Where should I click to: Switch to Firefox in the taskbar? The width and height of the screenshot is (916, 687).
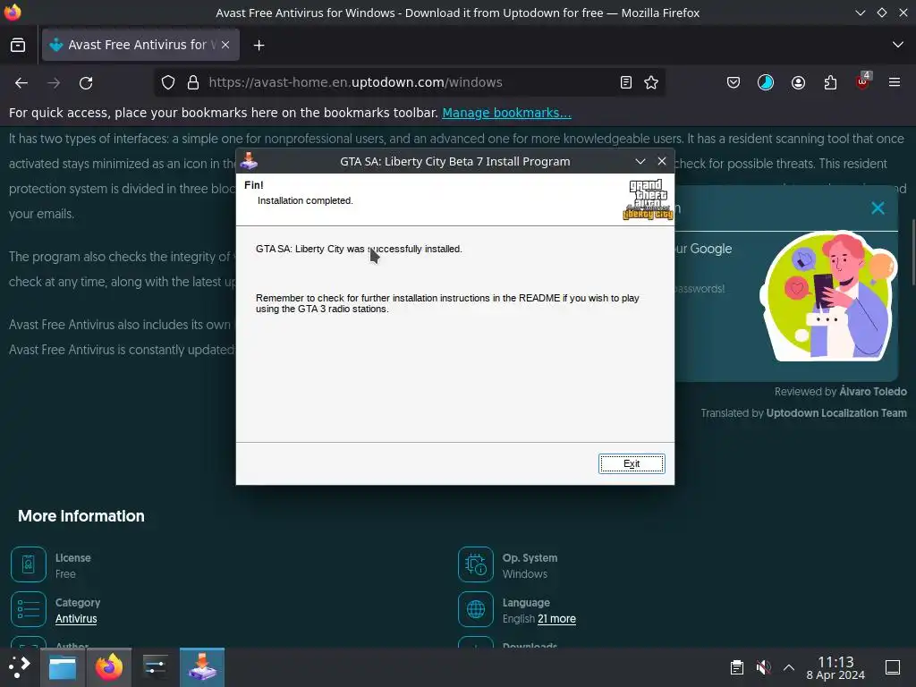pos(108,667)
